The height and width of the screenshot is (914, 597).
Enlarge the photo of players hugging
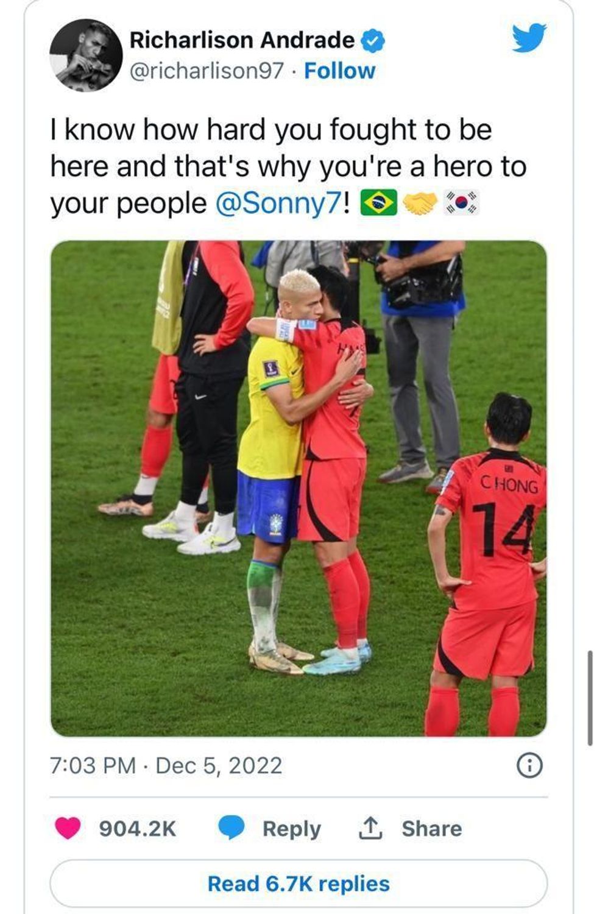298,488
